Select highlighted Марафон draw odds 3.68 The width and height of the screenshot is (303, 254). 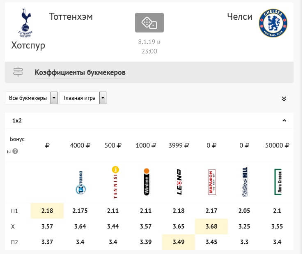tap(211, 226)
